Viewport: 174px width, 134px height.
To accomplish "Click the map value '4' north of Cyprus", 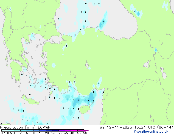I will (x=89, y=101).
